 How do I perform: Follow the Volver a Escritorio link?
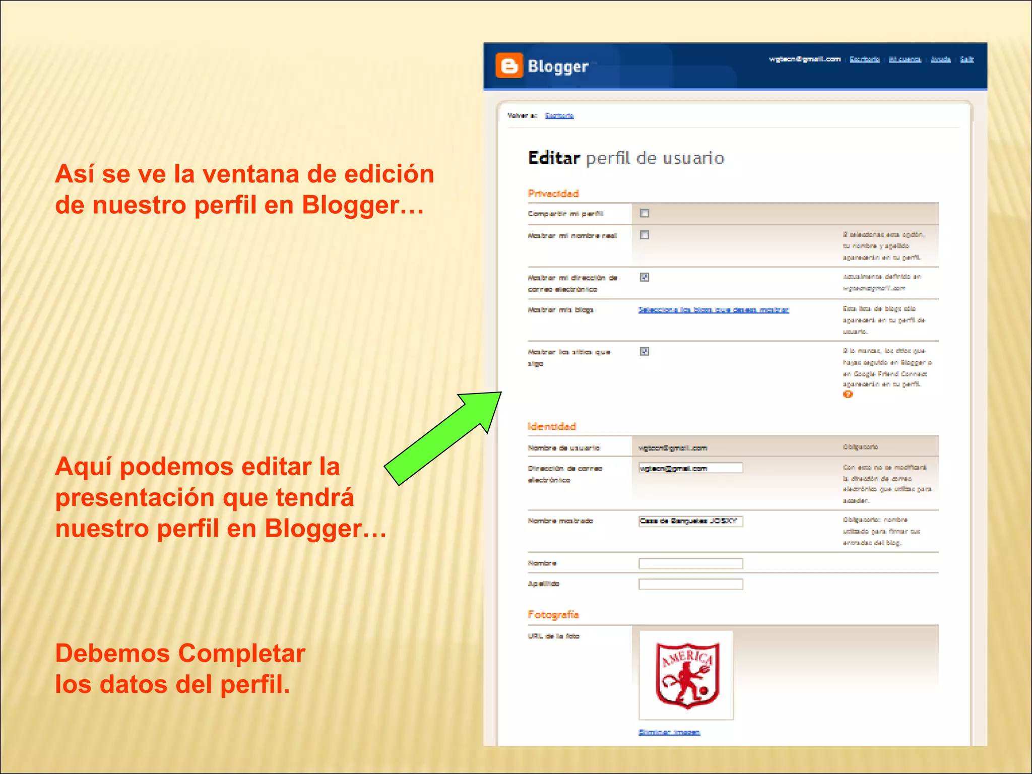[x=559, y=115]
